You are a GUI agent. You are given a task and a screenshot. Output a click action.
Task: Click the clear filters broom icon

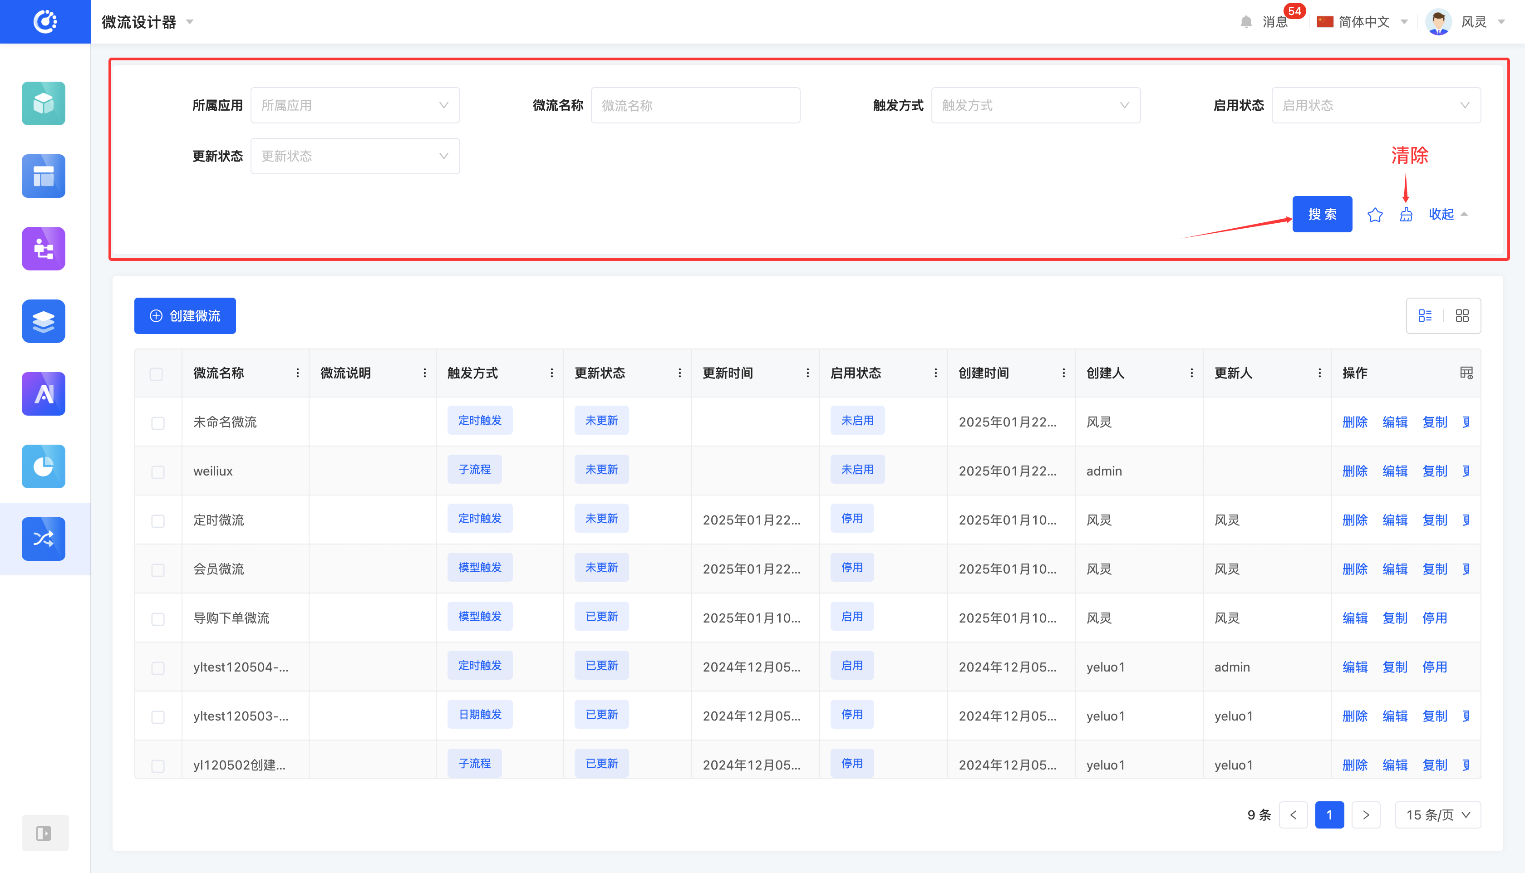1406,215
